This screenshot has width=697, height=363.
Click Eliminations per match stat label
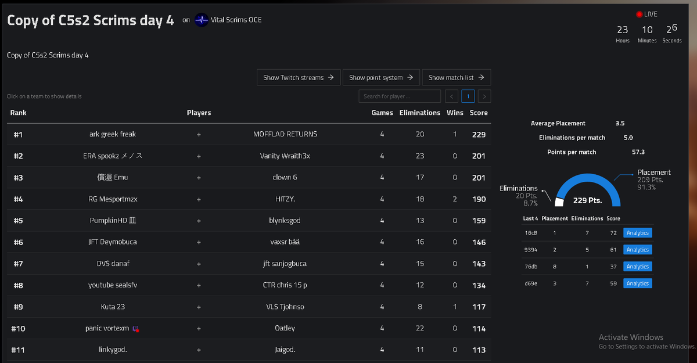pyautogui.click(x=572, y=138)
